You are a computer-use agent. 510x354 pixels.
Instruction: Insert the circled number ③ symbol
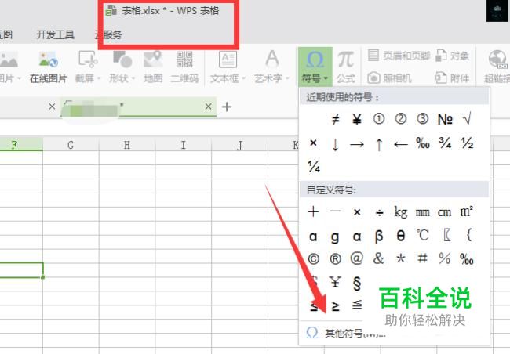point(422,119)
